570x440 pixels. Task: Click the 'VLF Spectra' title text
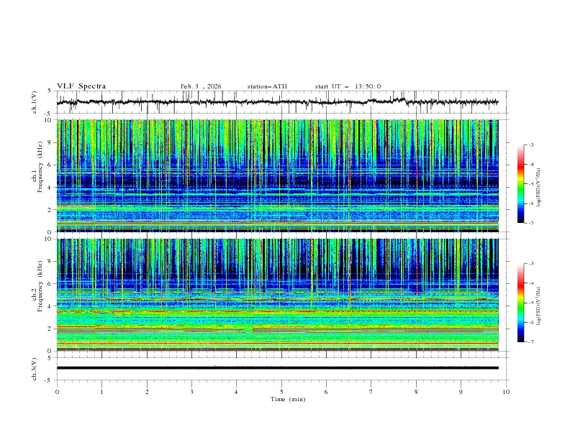click(x=81, y=86)
